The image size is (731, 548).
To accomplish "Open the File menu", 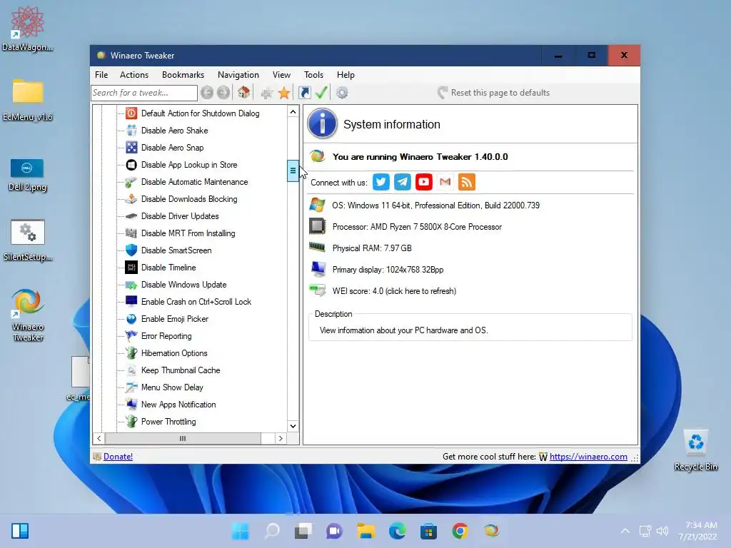I will tap(101, 74).
